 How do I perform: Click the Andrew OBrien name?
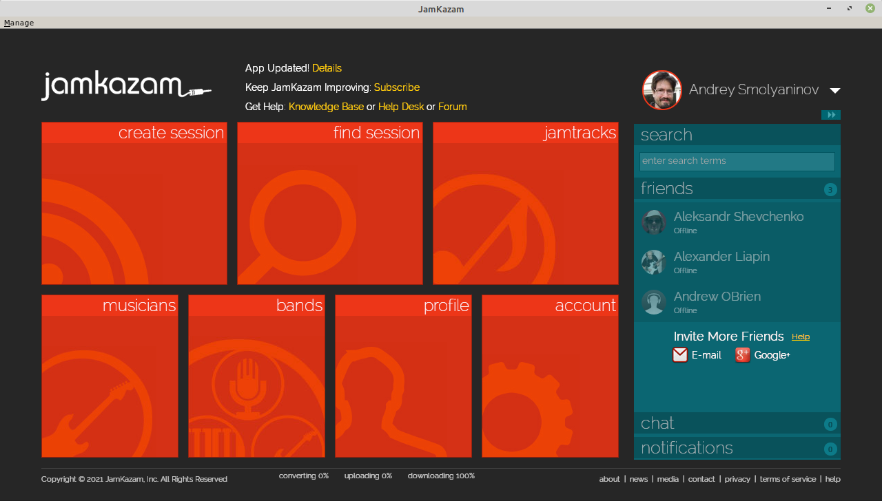point(717,297)
